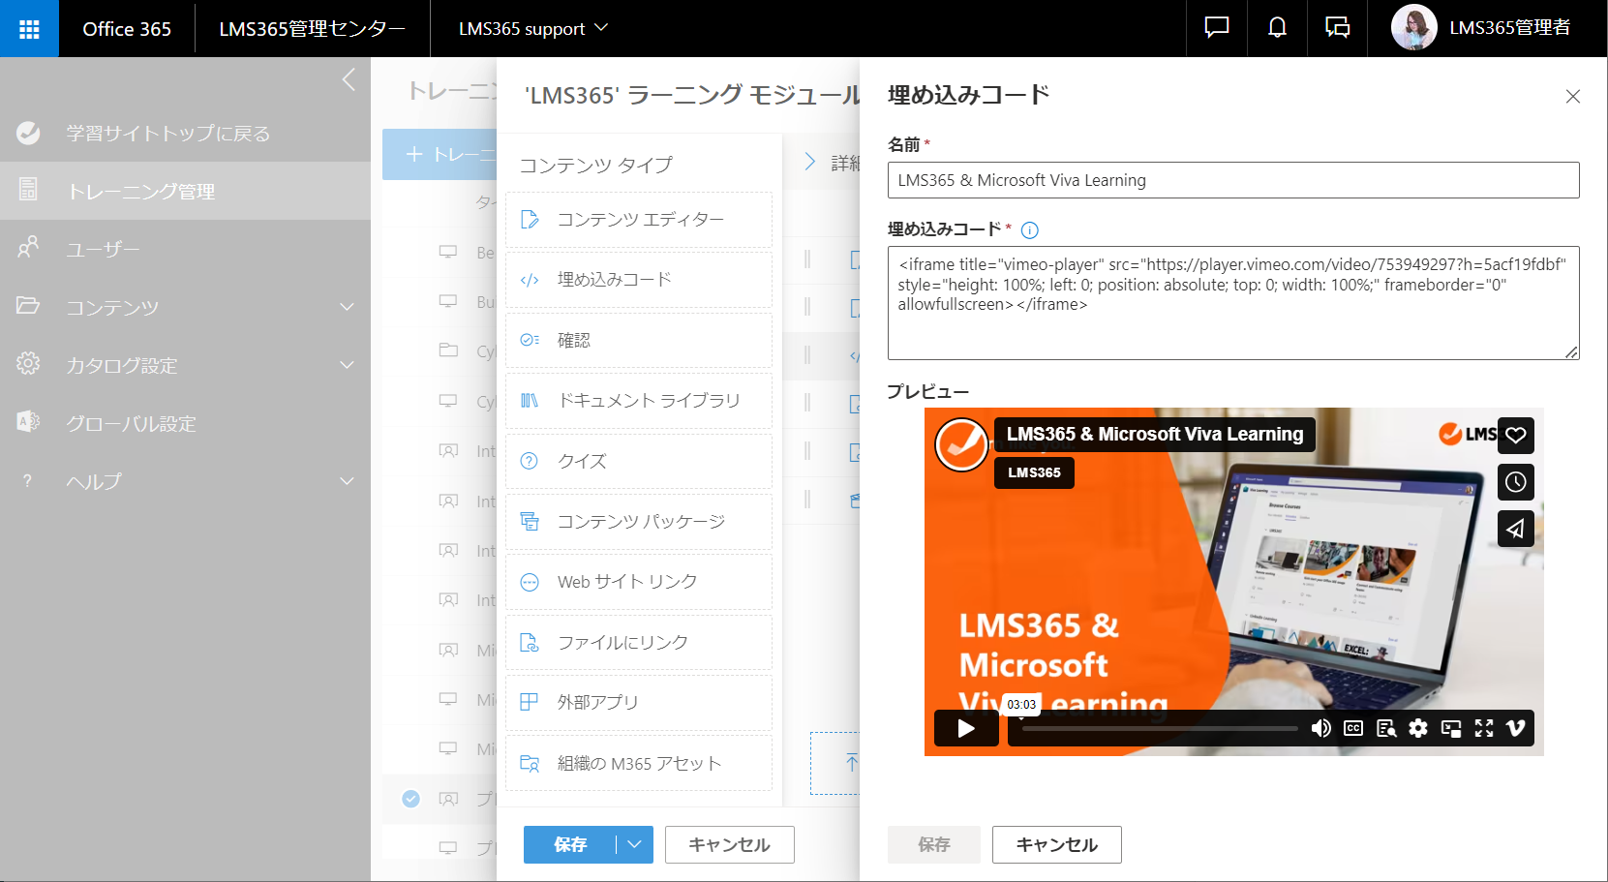Like the video with the heart icon
1608x882 pixels.
1515,435
